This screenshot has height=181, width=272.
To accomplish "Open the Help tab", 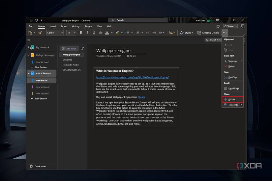I will click(x=109, y=26).
